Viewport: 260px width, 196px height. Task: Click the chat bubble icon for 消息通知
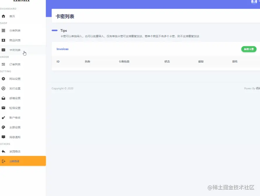point(3,137)
